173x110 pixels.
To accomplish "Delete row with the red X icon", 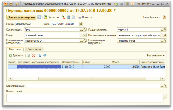I will (x=34, y=56).
